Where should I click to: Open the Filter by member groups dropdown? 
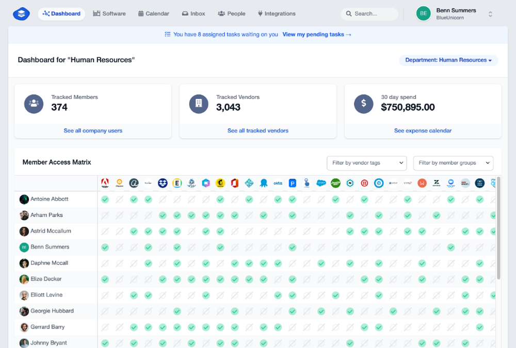(453, 163)
